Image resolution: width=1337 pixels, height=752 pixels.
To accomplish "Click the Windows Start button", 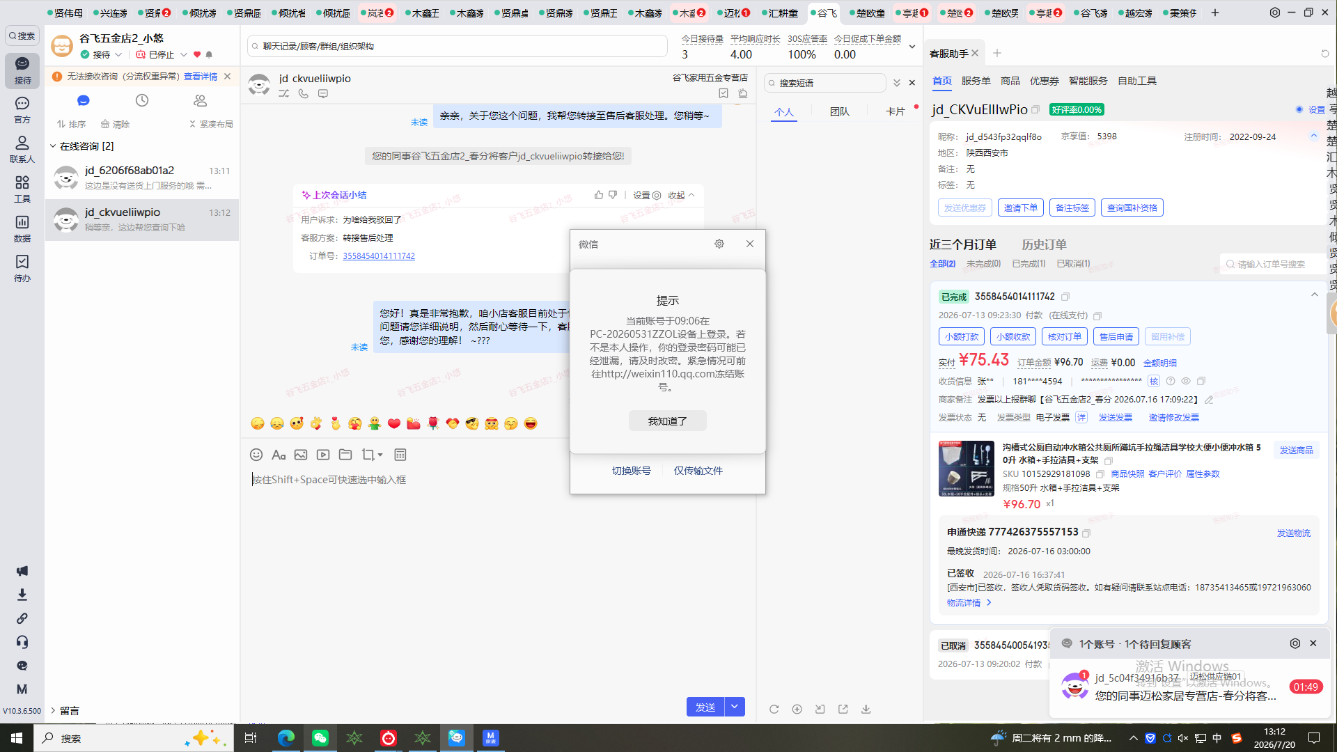I will pyautogui.click(x=17, y=738).
